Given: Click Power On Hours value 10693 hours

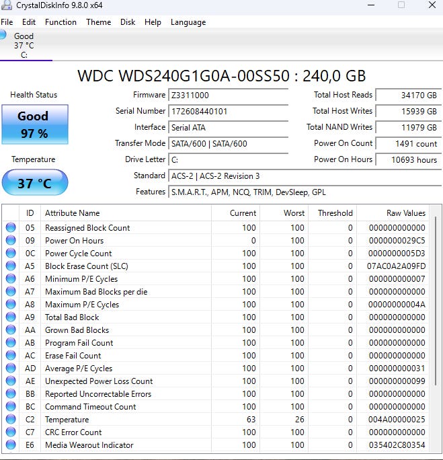Looking at the screenshot, I should [x=409, y=160].
